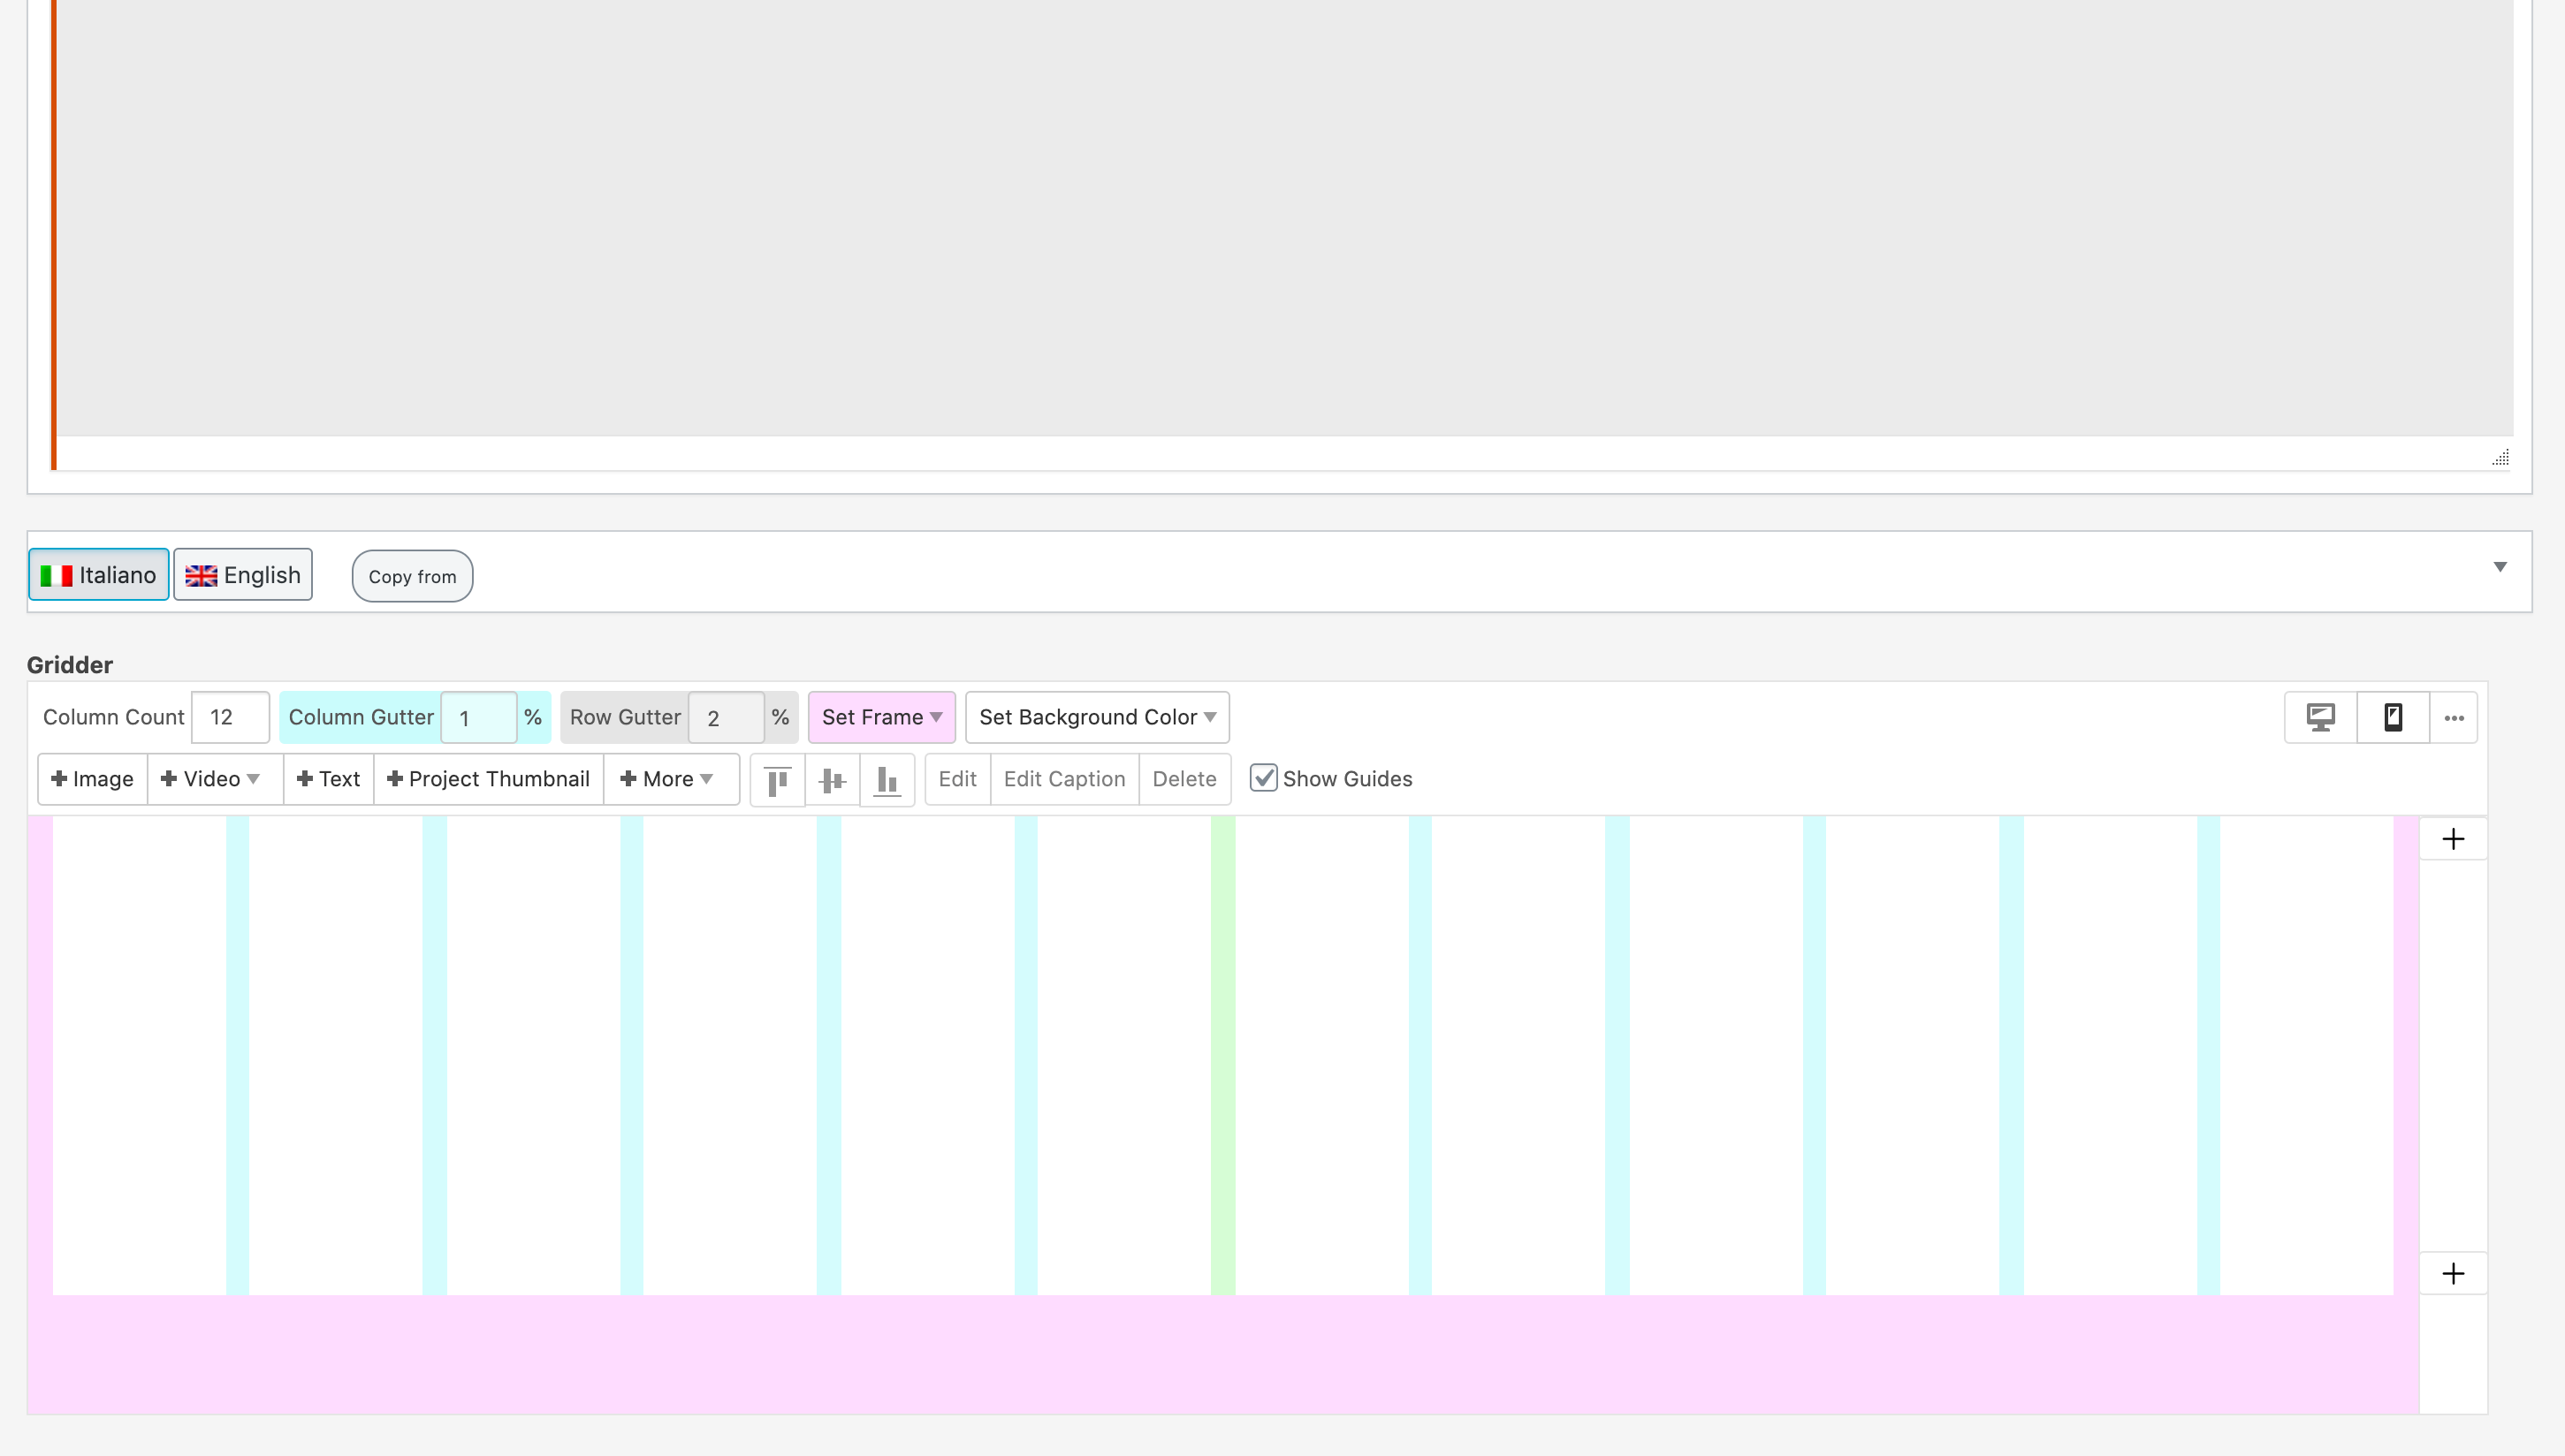Add an Image element

pos(92,779)
